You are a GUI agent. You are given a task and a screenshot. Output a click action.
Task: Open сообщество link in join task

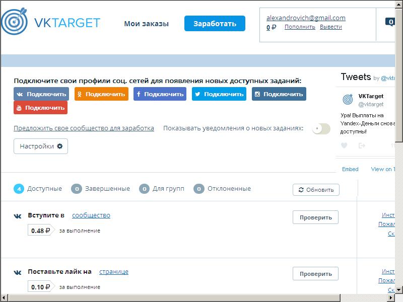pos(91,215)
